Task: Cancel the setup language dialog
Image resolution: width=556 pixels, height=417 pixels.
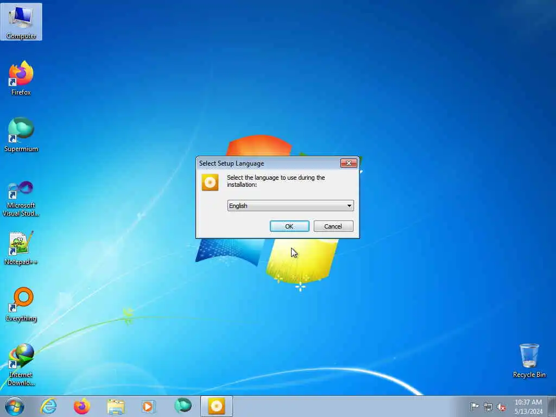Action: tap(333, 226)
